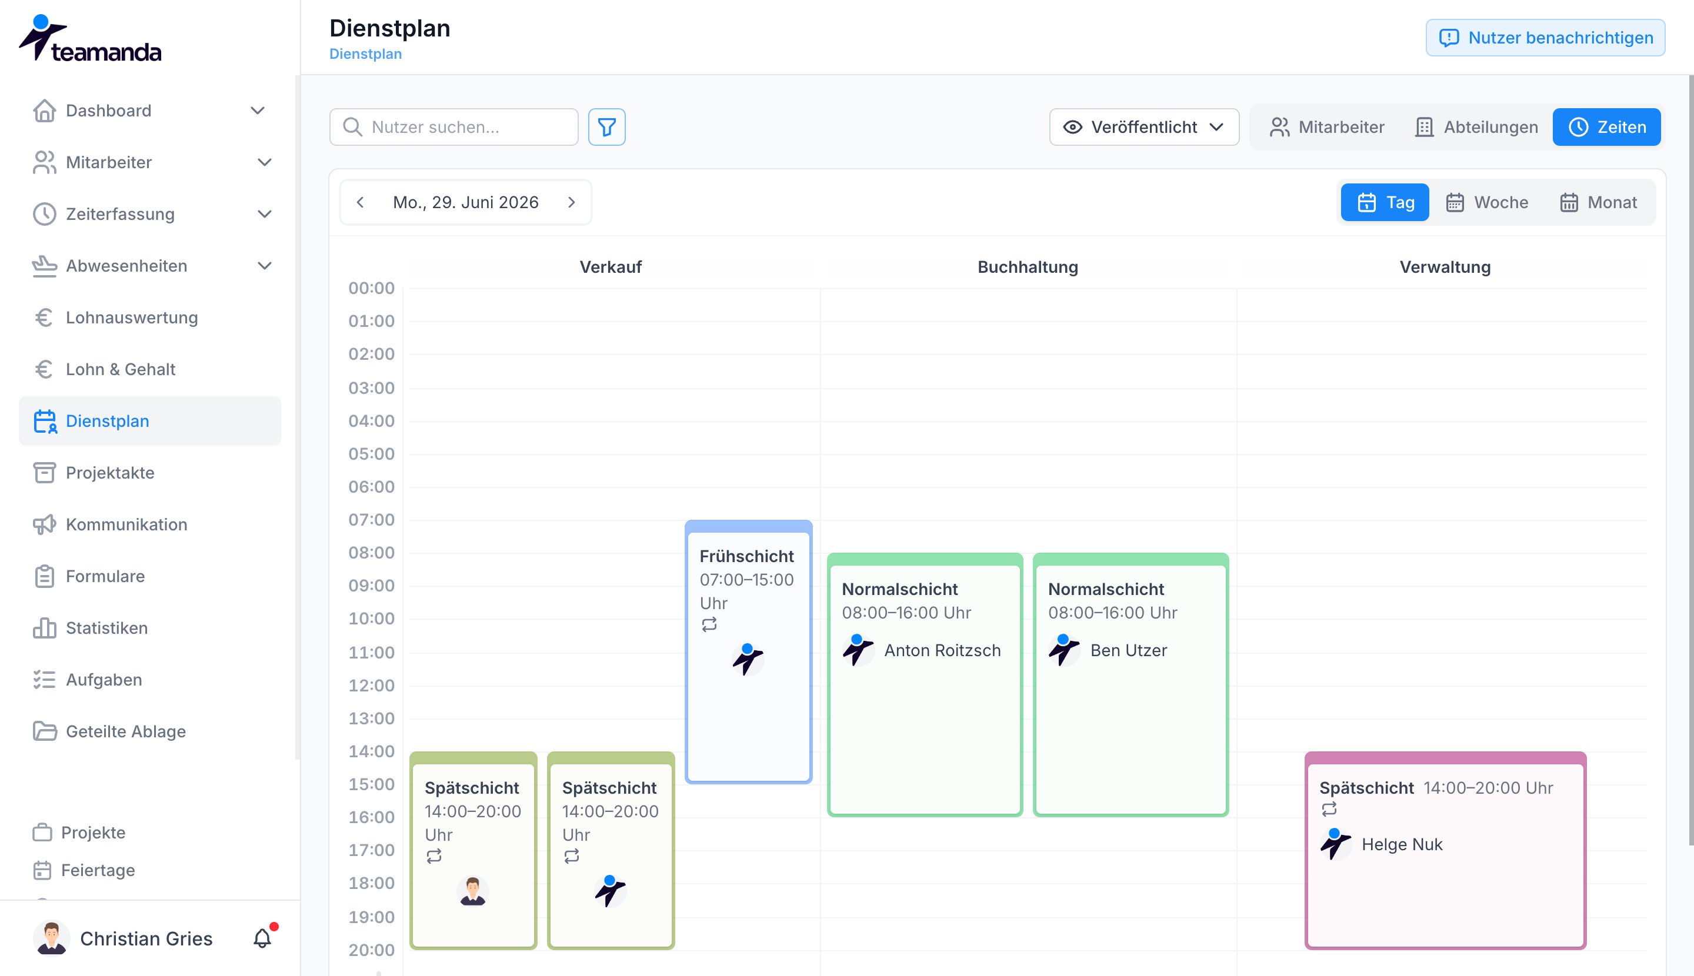Click Anton Roitzsch's avatar icon
Image resolution: width=1694 pixels, height=976 pixels.
[x=858, y=650]
